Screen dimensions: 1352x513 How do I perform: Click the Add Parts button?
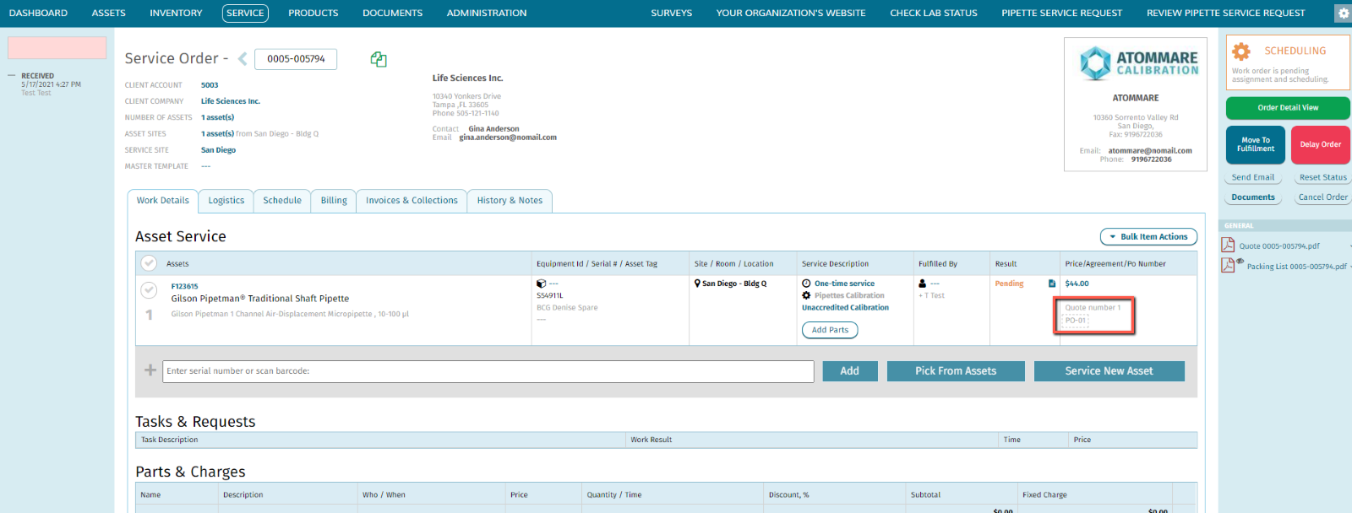[x=830, y=330]
